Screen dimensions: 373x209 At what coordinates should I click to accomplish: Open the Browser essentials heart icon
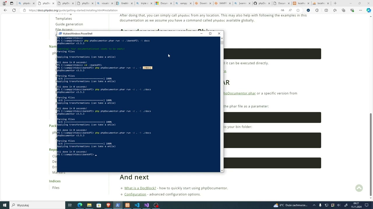pyautogui.click(x=352, y=10)
